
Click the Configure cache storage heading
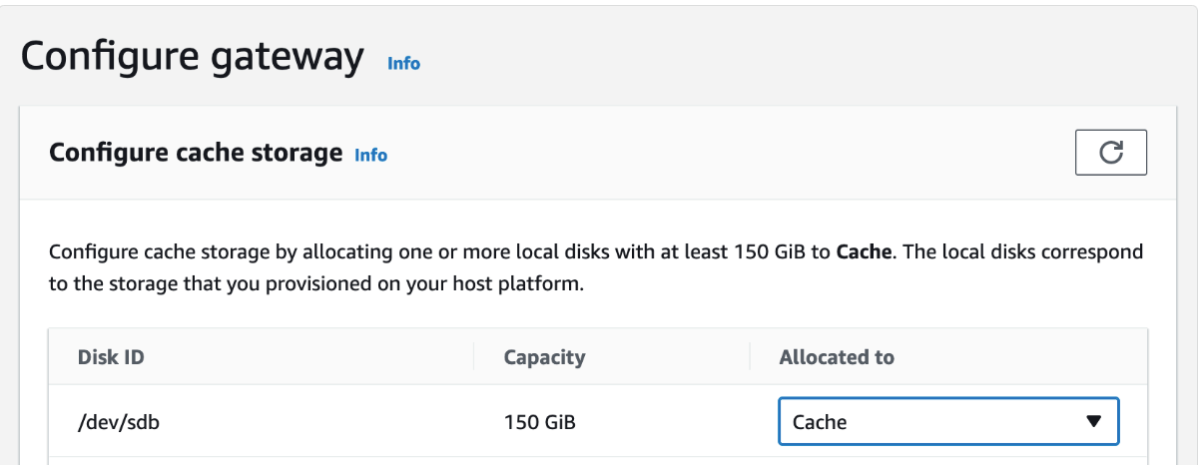coord(195,153)
